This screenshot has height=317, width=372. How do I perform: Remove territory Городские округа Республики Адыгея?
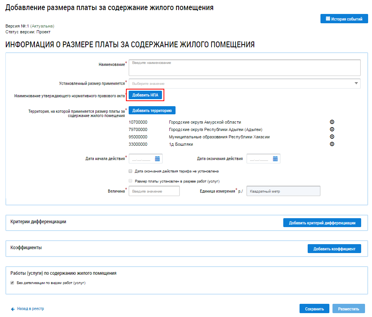(332, 129)
